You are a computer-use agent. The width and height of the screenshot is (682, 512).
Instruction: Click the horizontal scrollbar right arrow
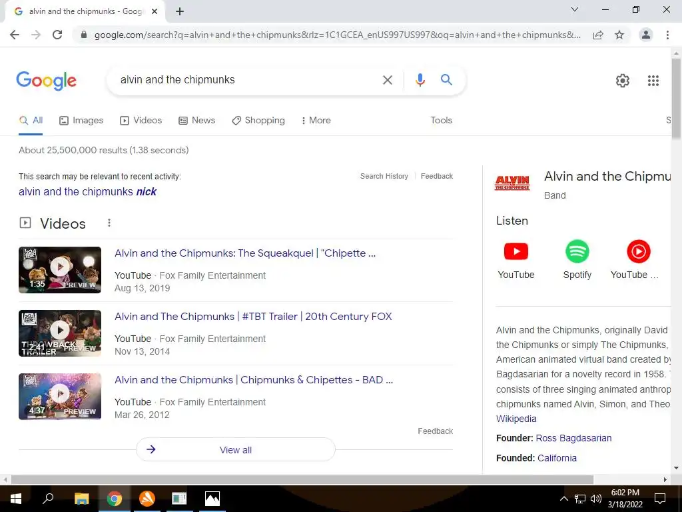[x=665, y=479]
